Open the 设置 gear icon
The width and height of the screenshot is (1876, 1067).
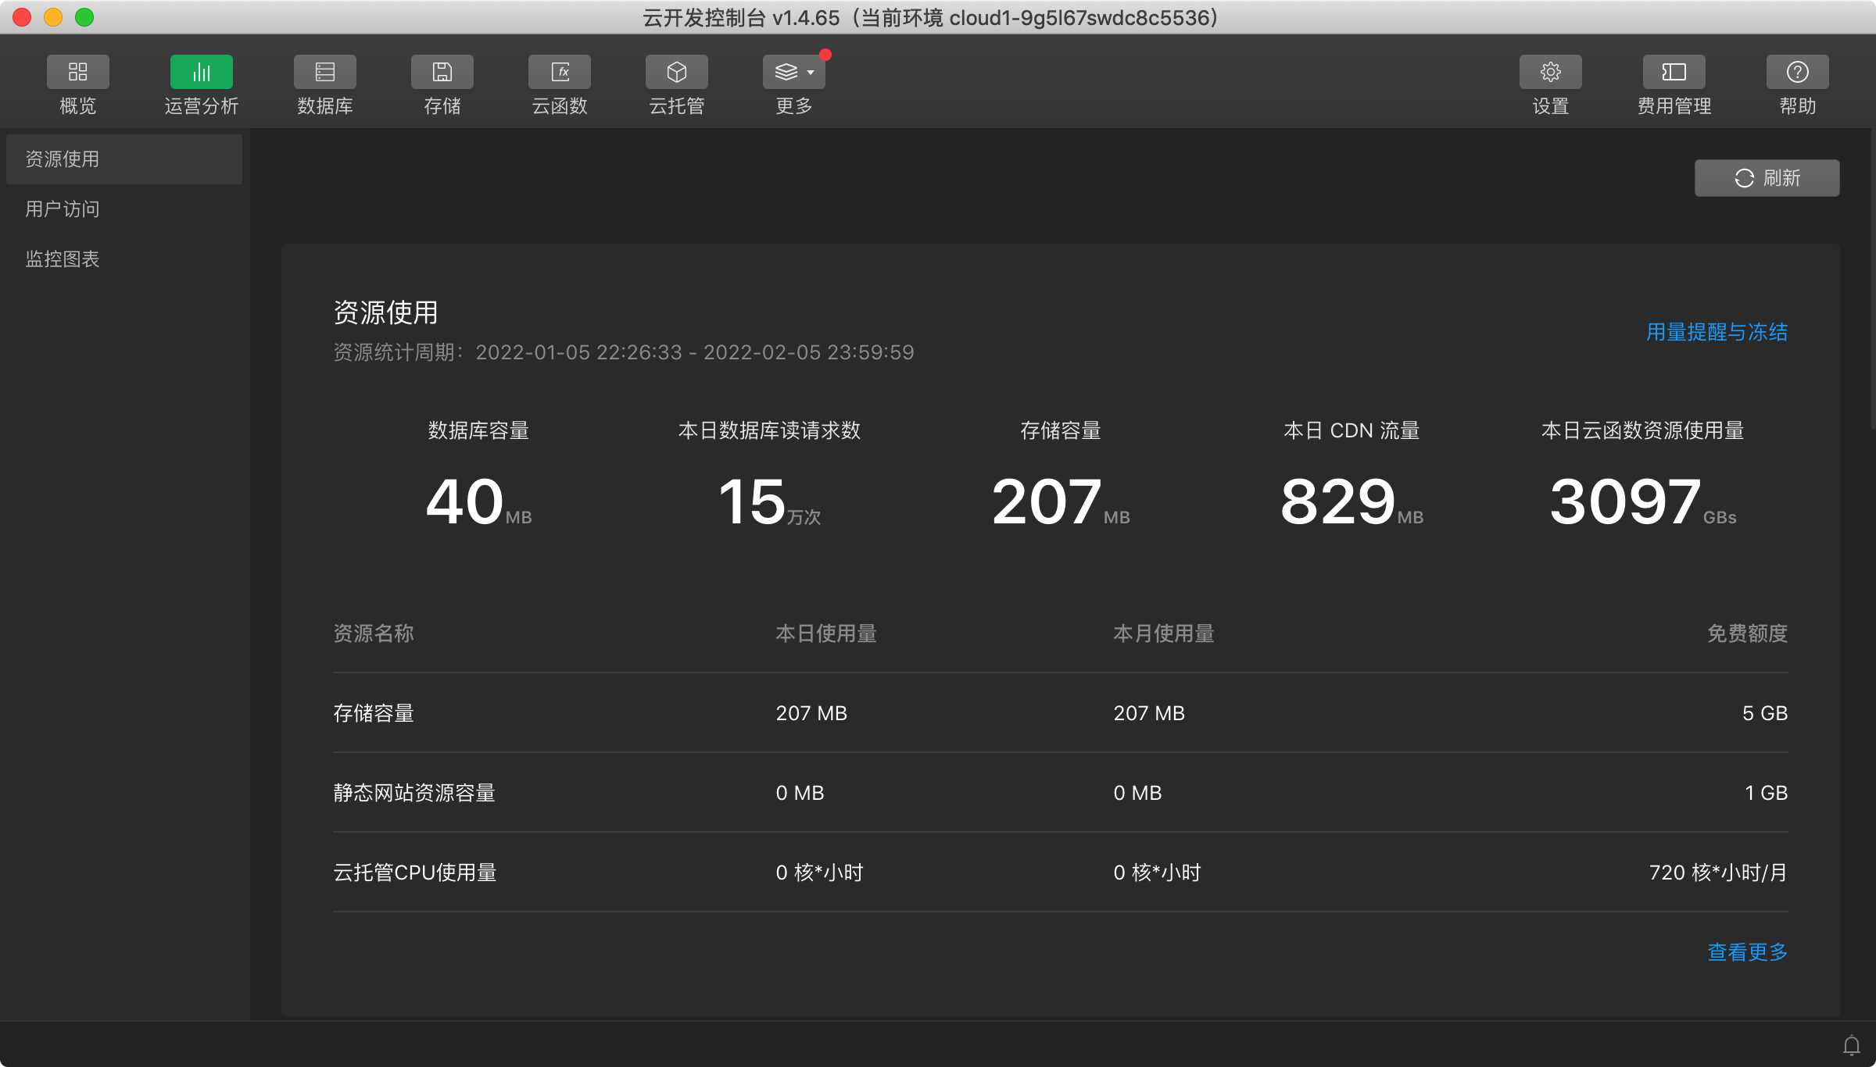[x=1550, y=73]
